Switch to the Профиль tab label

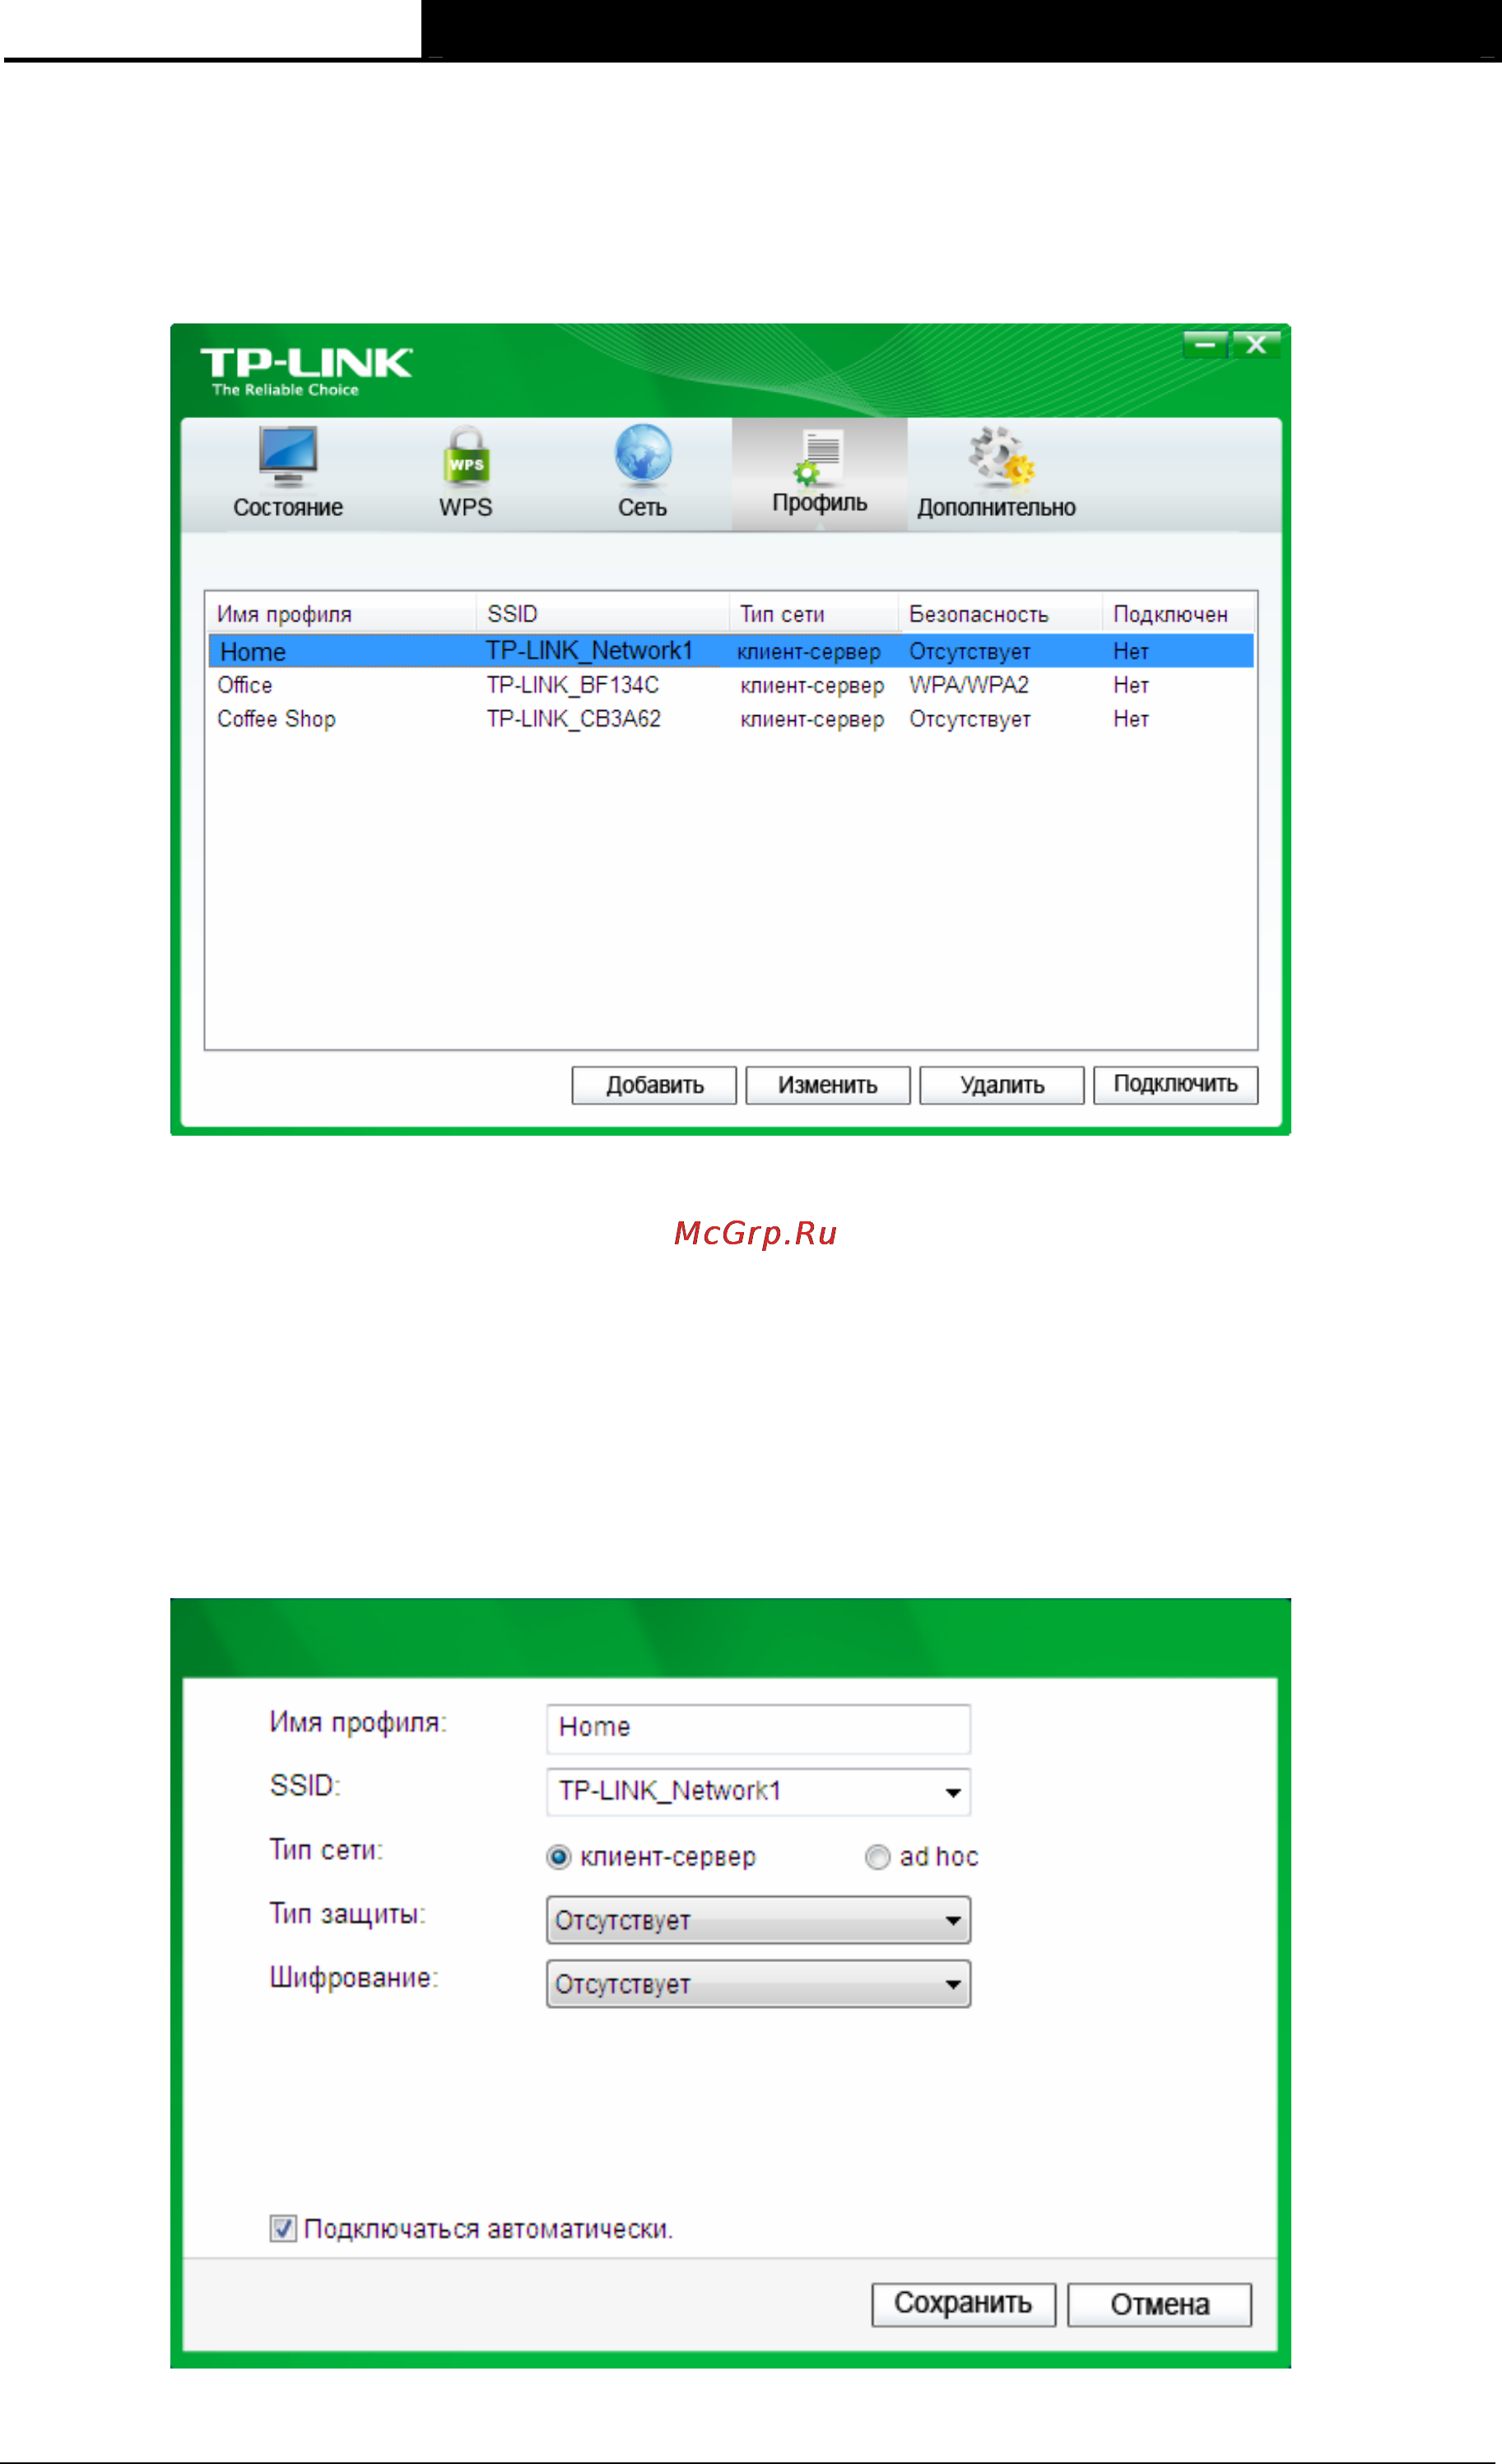[x=820, y=503]
